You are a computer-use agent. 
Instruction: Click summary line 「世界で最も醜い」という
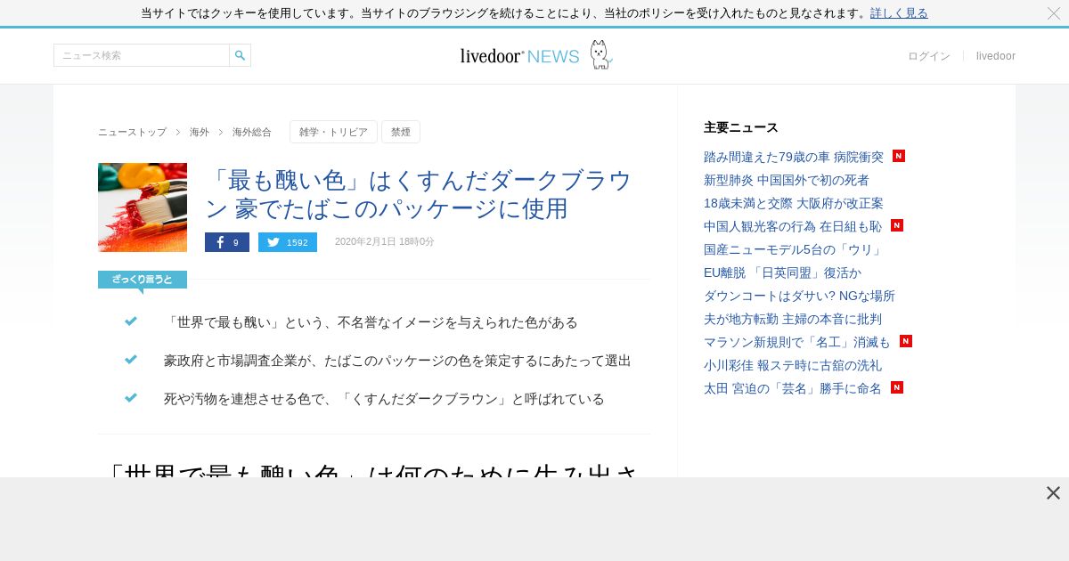[371, 322]
